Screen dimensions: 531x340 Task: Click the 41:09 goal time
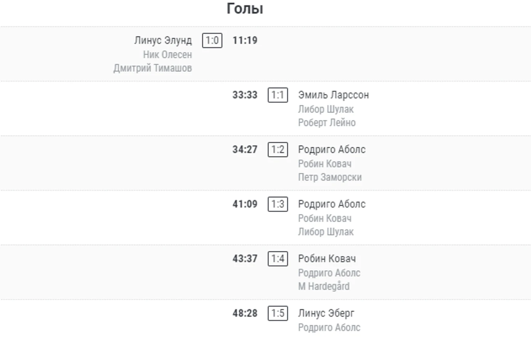[245, 204]
